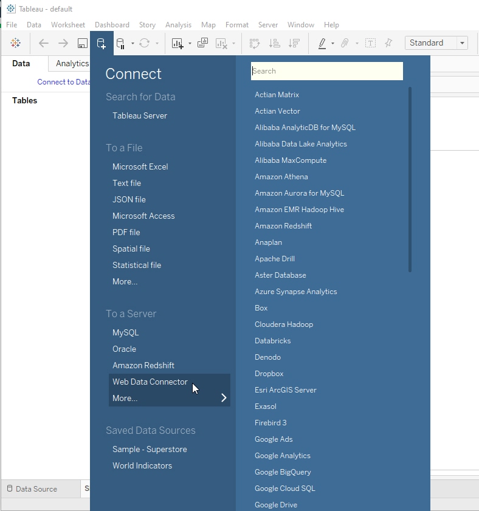Click the New Data Source icon

point(102,43)
